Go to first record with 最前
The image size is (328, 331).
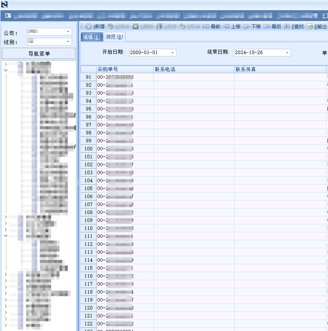pos(206,27)
